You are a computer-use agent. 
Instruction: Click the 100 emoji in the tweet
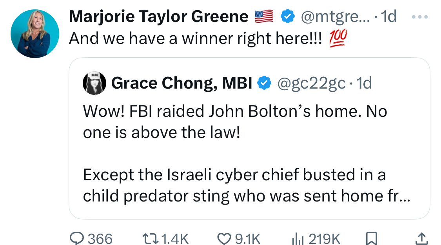337,38
